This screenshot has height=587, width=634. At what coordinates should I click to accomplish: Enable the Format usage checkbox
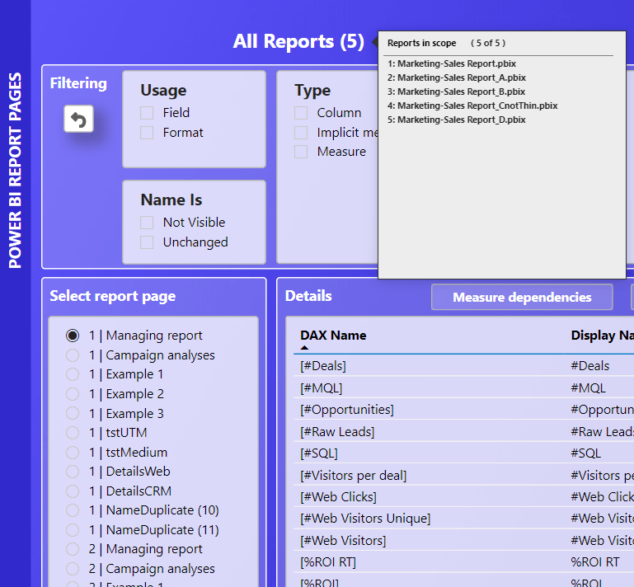tap(147, 133)
